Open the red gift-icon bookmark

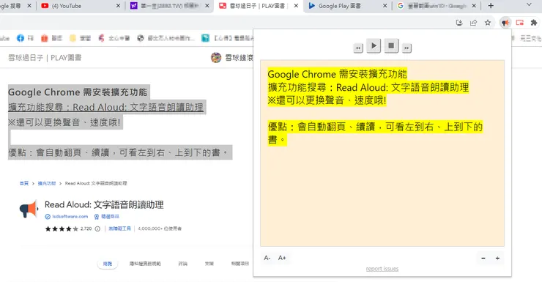point(51,38)
